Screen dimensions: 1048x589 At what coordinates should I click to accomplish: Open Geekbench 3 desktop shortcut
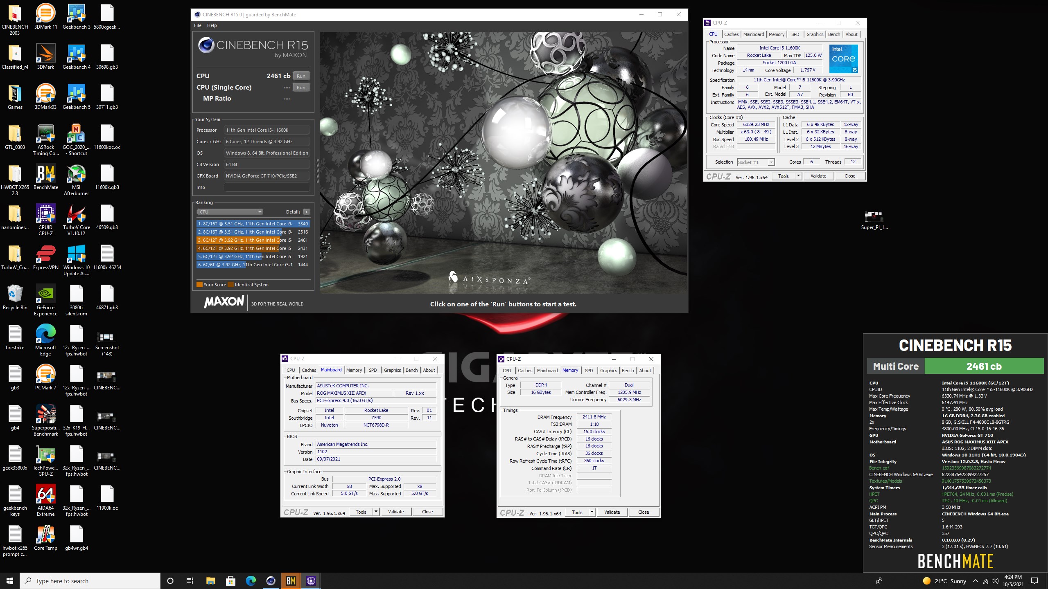[76, 17]
